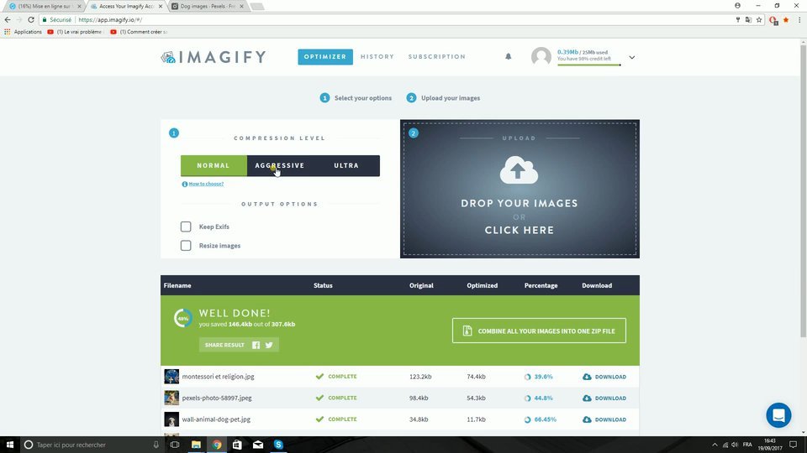Click the cloud upload icon
This screenshot has height=453, width=807.
coord(519,170)
